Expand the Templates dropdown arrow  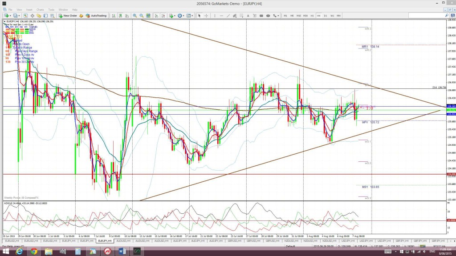pyautogui.click(x=192, y=16)
